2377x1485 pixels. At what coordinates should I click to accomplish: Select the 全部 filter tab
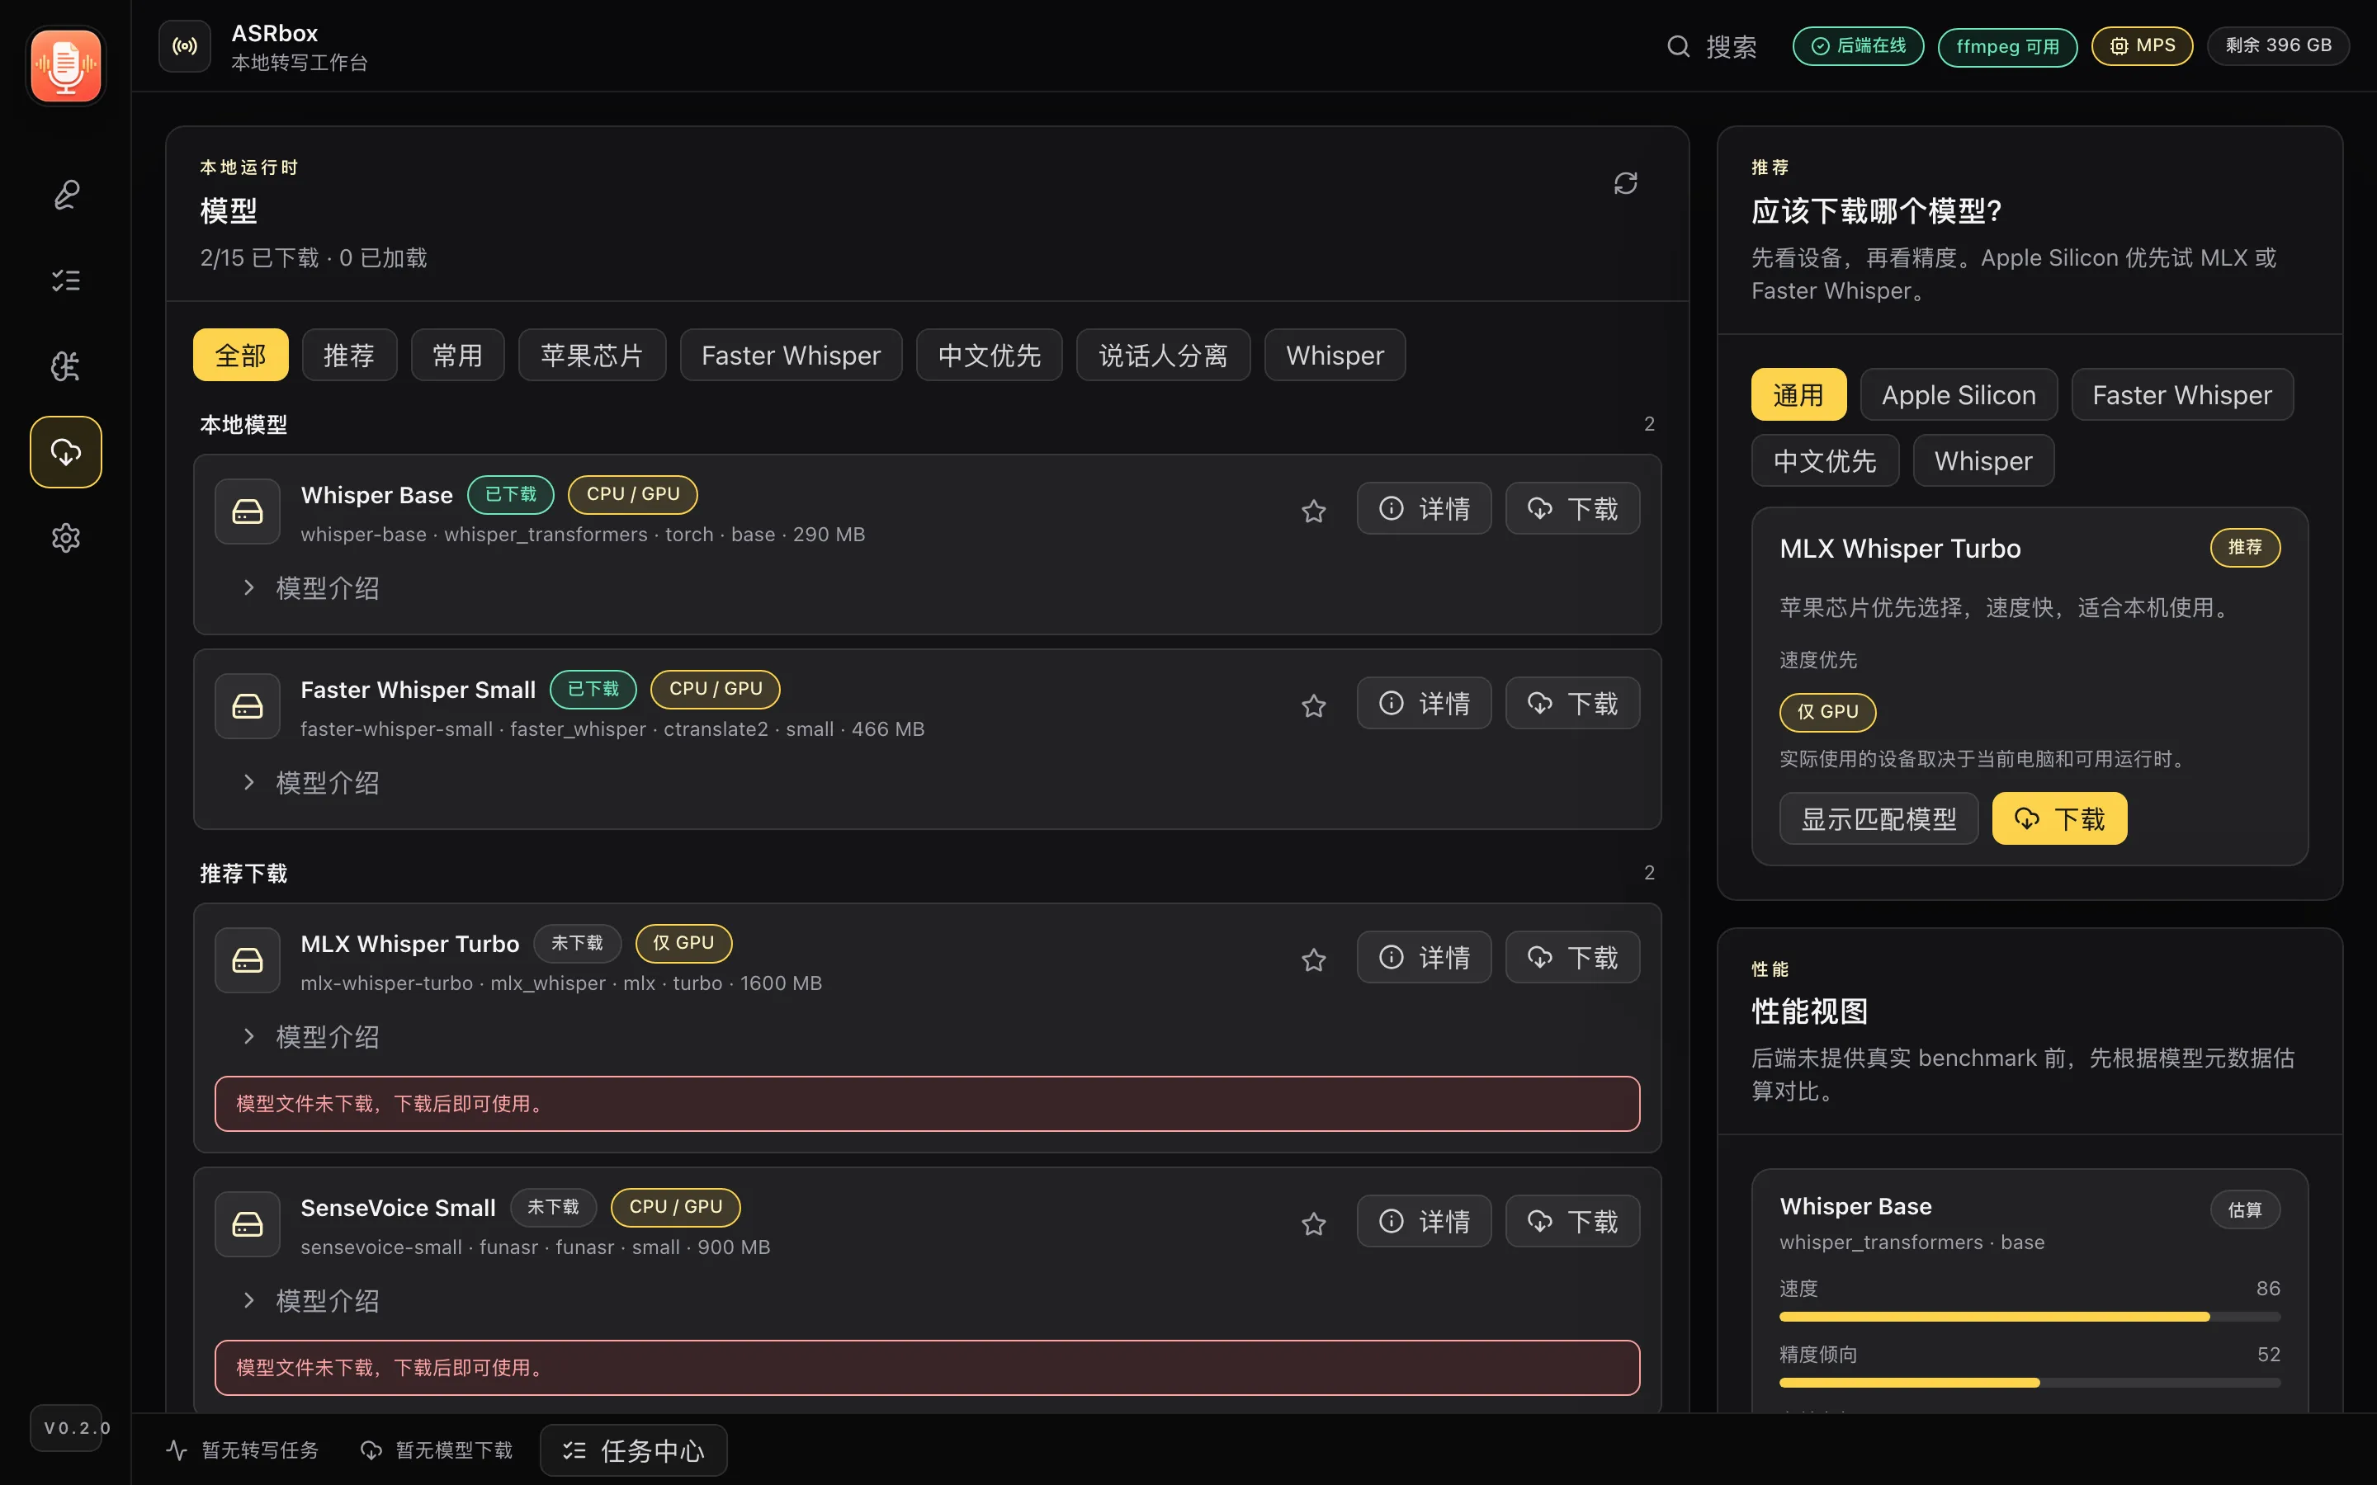241,355
